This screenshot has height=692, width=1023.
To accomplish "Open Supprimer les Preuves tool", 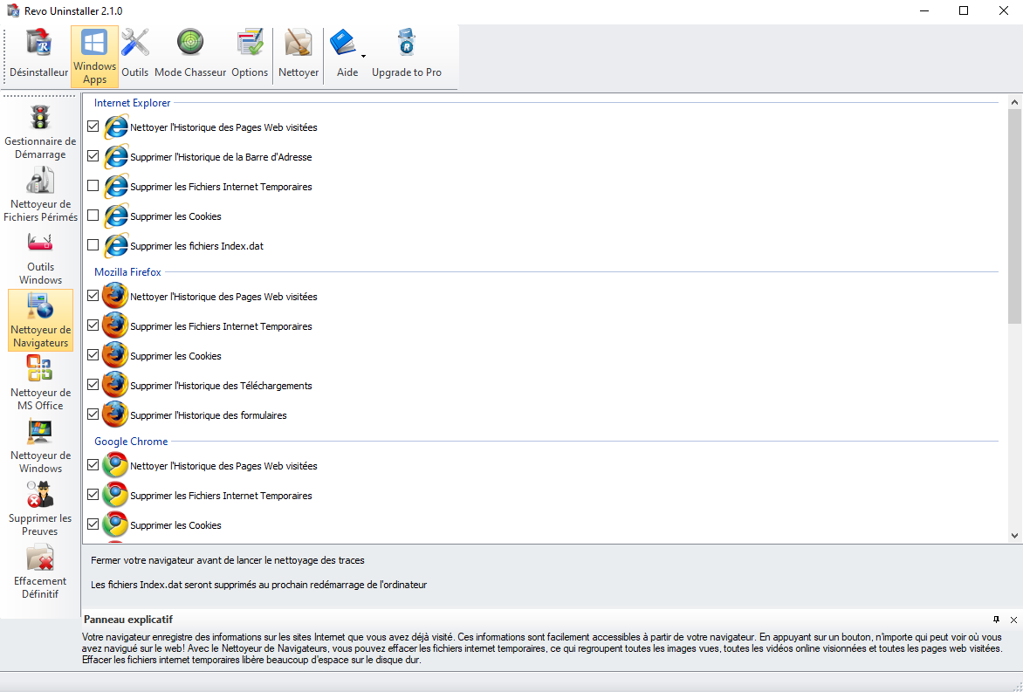I will coord(40,510).
